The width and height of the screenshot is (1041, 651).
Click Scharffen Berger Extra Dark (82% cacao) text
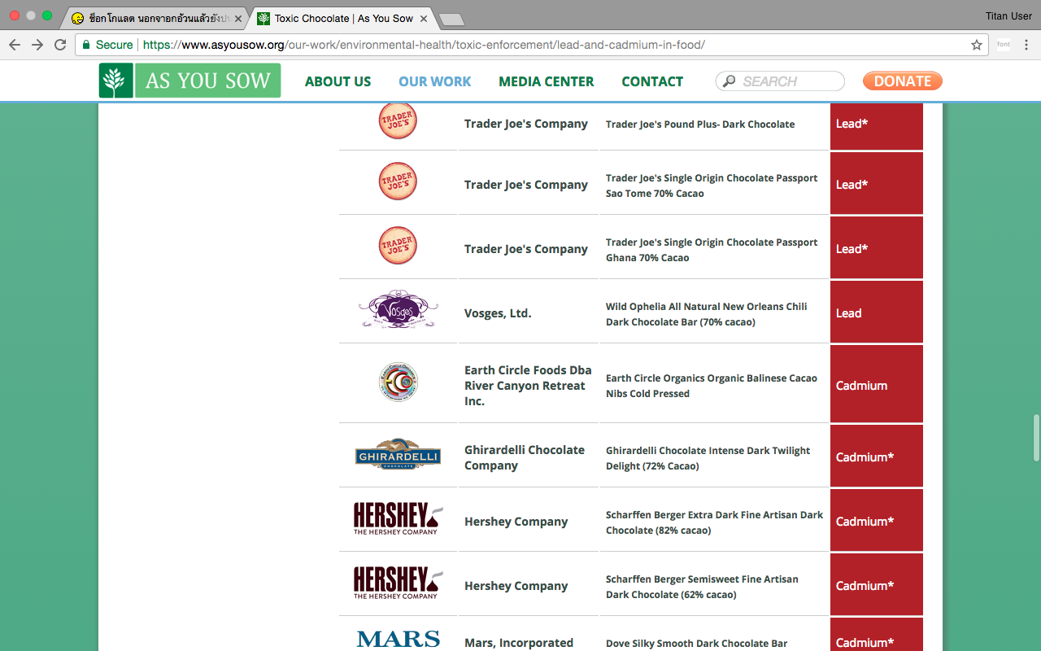714,522
